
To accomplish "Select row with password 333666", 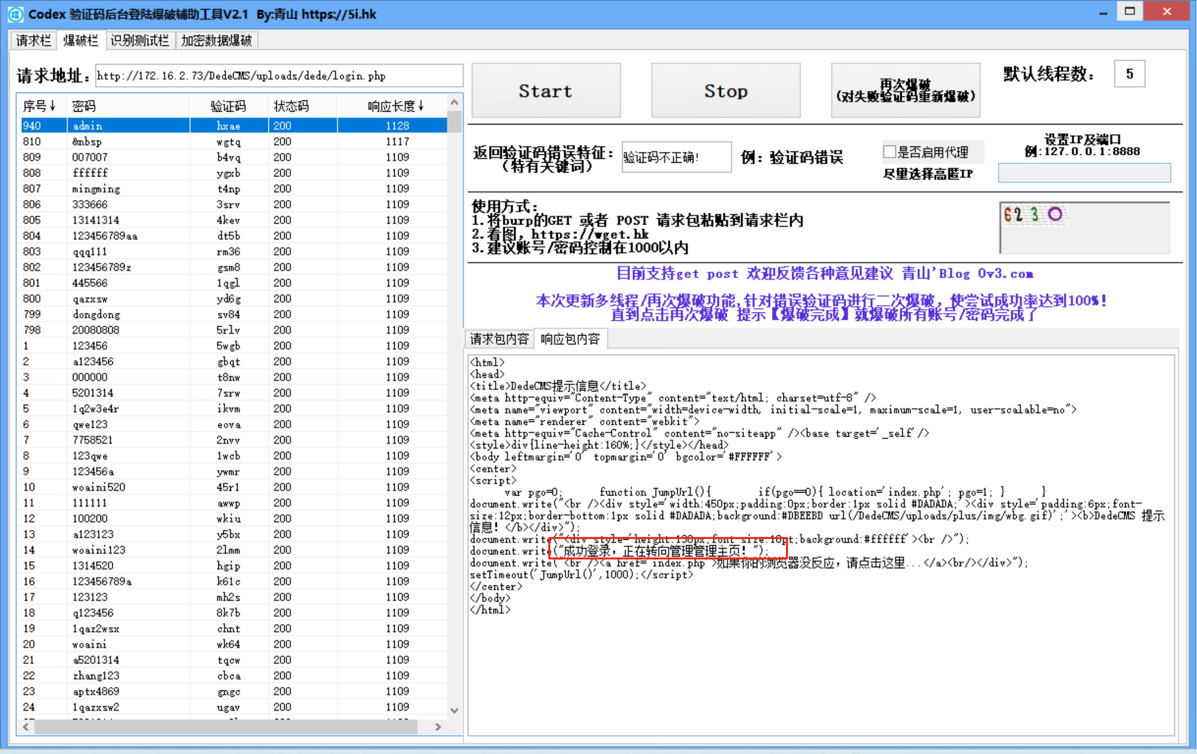I will pos(234,204).
